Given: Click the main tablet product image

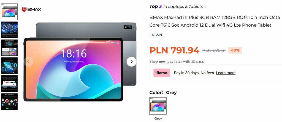Looking at the screenshot, I should tap(80, 62).
